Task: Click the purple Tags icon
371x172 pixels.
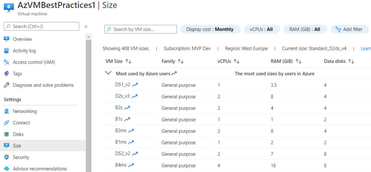Action: pos(7,74)
